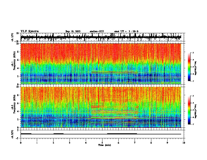Click the thick ch.3 segment starting at 0 min

point(26,134)
